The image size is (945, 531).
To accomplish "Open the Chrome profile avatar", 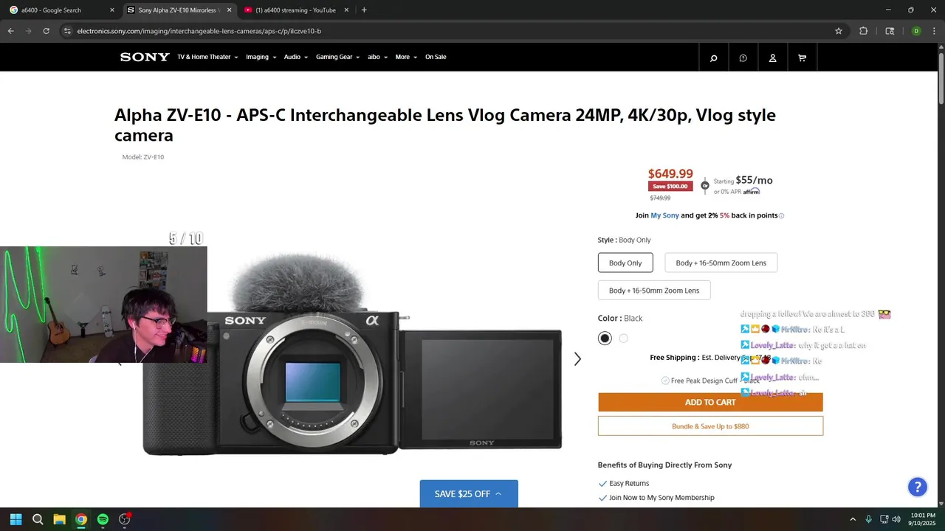I will [x=916, y=31].
